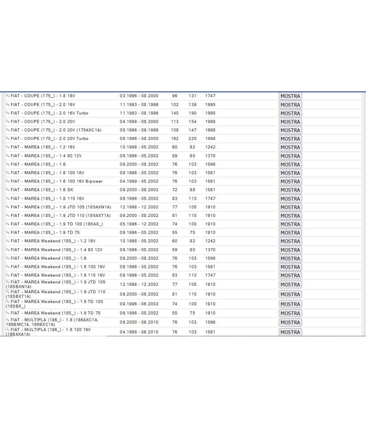Show MAREA (185_) 1.9 TD 75 using MOSTRA
Screen dimensions: 366x428
[x=290, y=233]
